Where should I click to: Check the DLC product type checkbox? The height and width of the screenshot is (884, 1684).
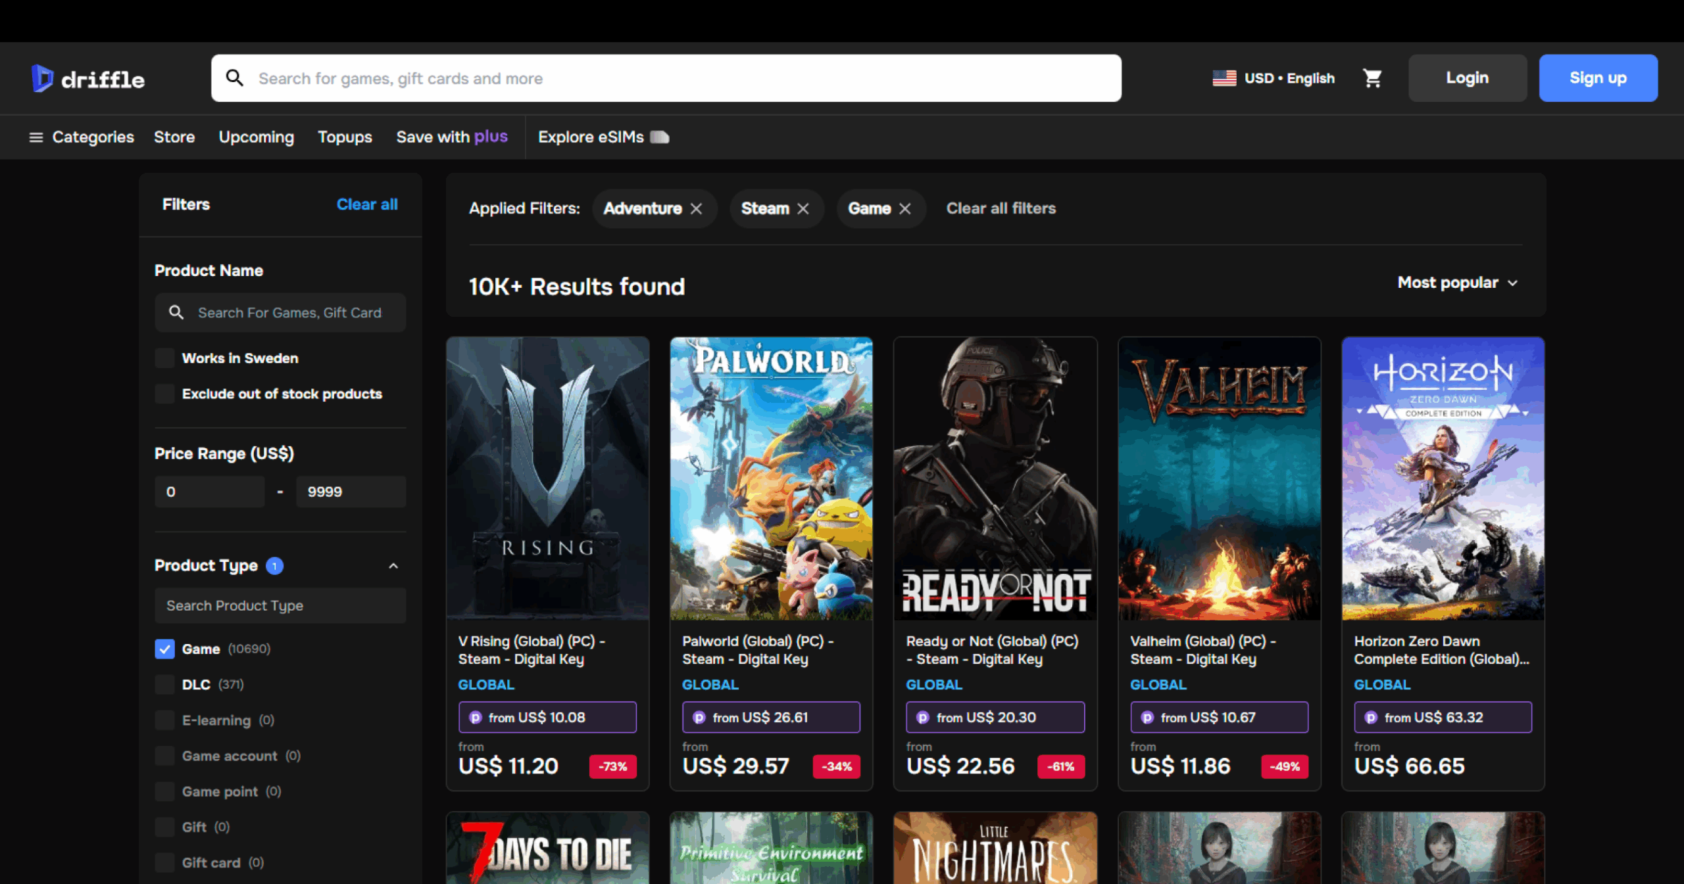point(164,684)
